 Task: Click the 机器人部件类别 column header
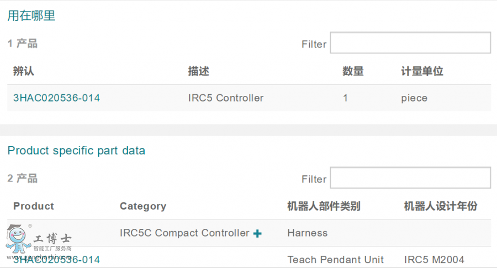(x=324, y=206)
